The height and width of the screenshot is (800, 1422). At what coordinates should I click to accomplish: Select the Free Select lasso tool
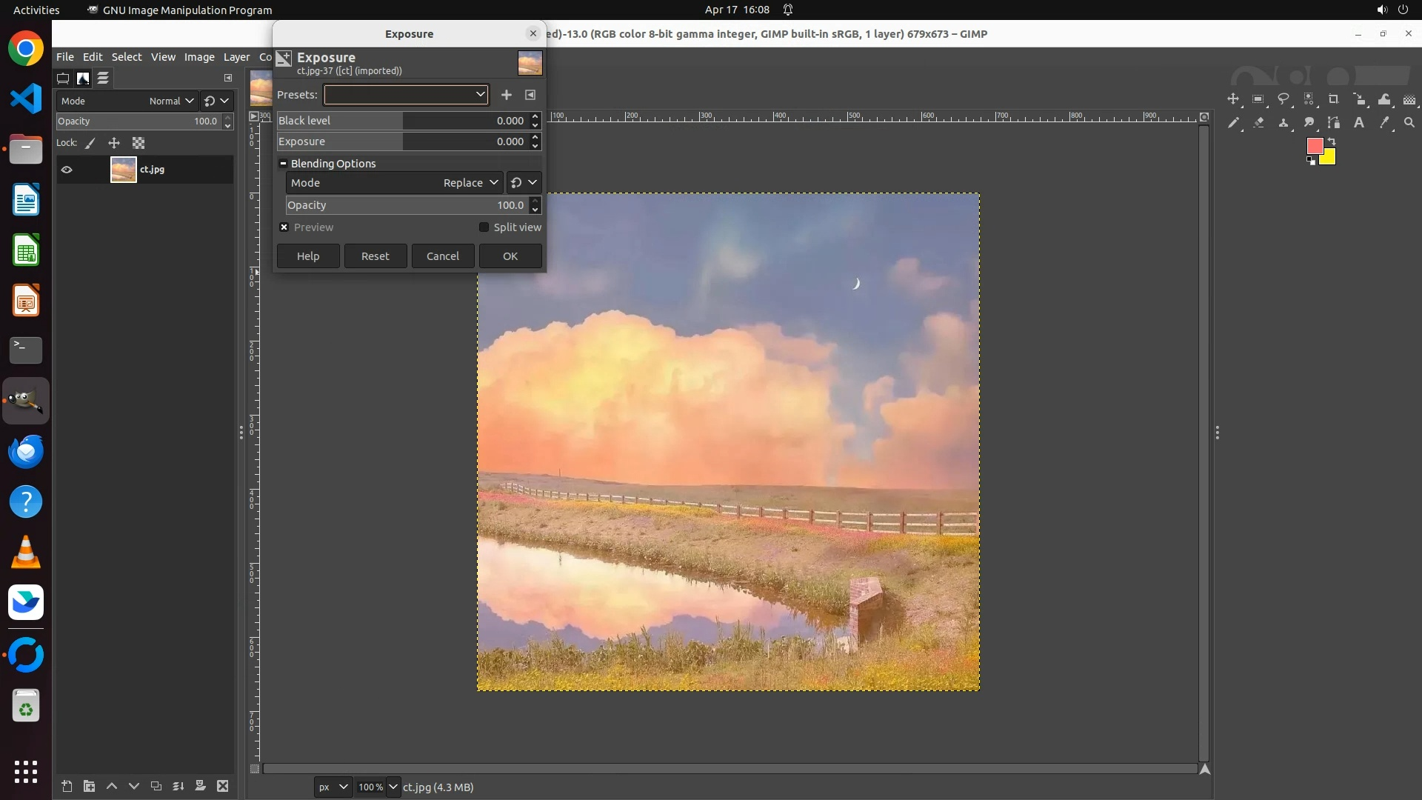[x=1284, y=99]
